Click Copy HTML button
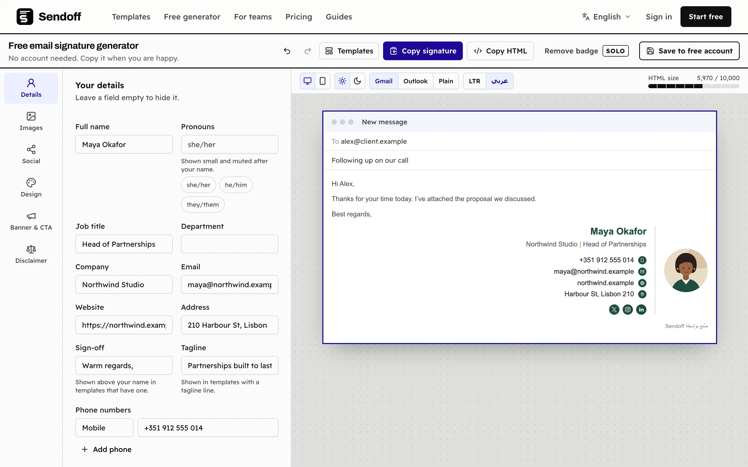 tap(500, 51)
